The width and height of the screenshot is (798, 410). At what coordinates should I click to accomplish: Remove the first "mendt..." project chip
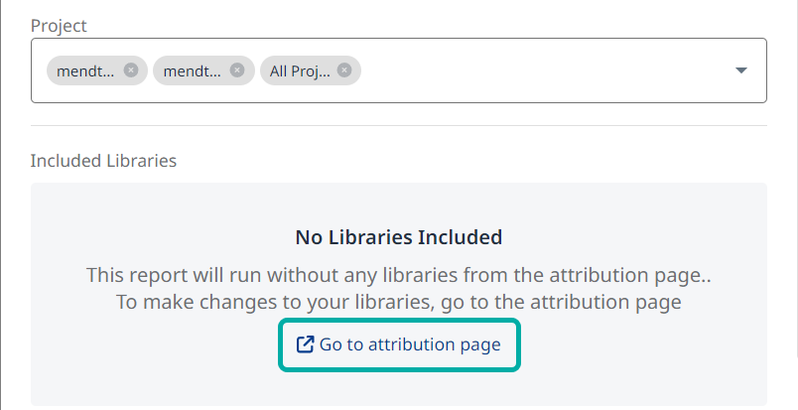pos(131,70)
